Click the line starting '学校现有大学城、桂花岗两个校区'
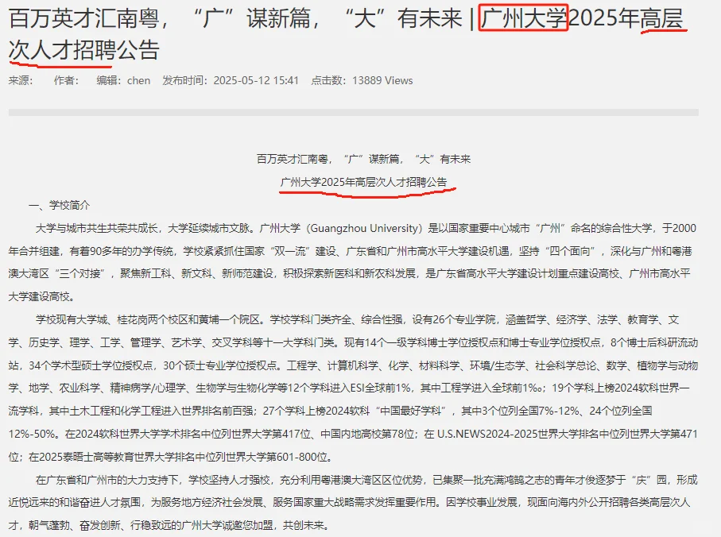The height and width of the screenshot is (537, 721). point(357,319)
